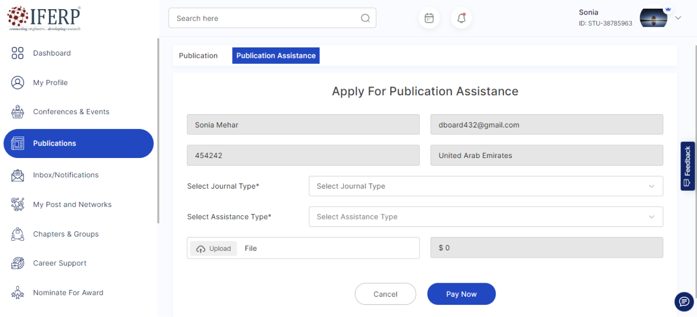Click the Career Support icon
Screen dimensions: 697x317
pos(17,263)
